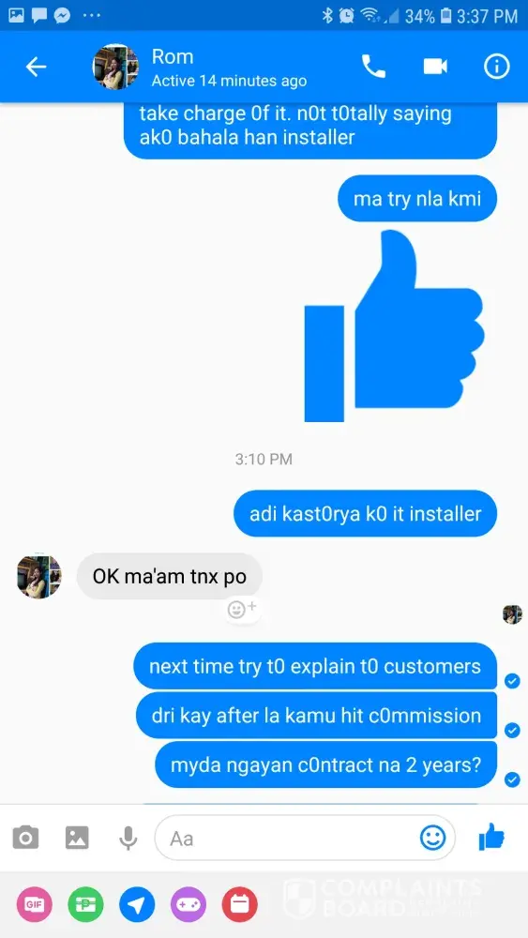Select the "adi kast0rya k0 it installer" message
The height and width of the screenshot is (938, 528).
coord(366,513)
